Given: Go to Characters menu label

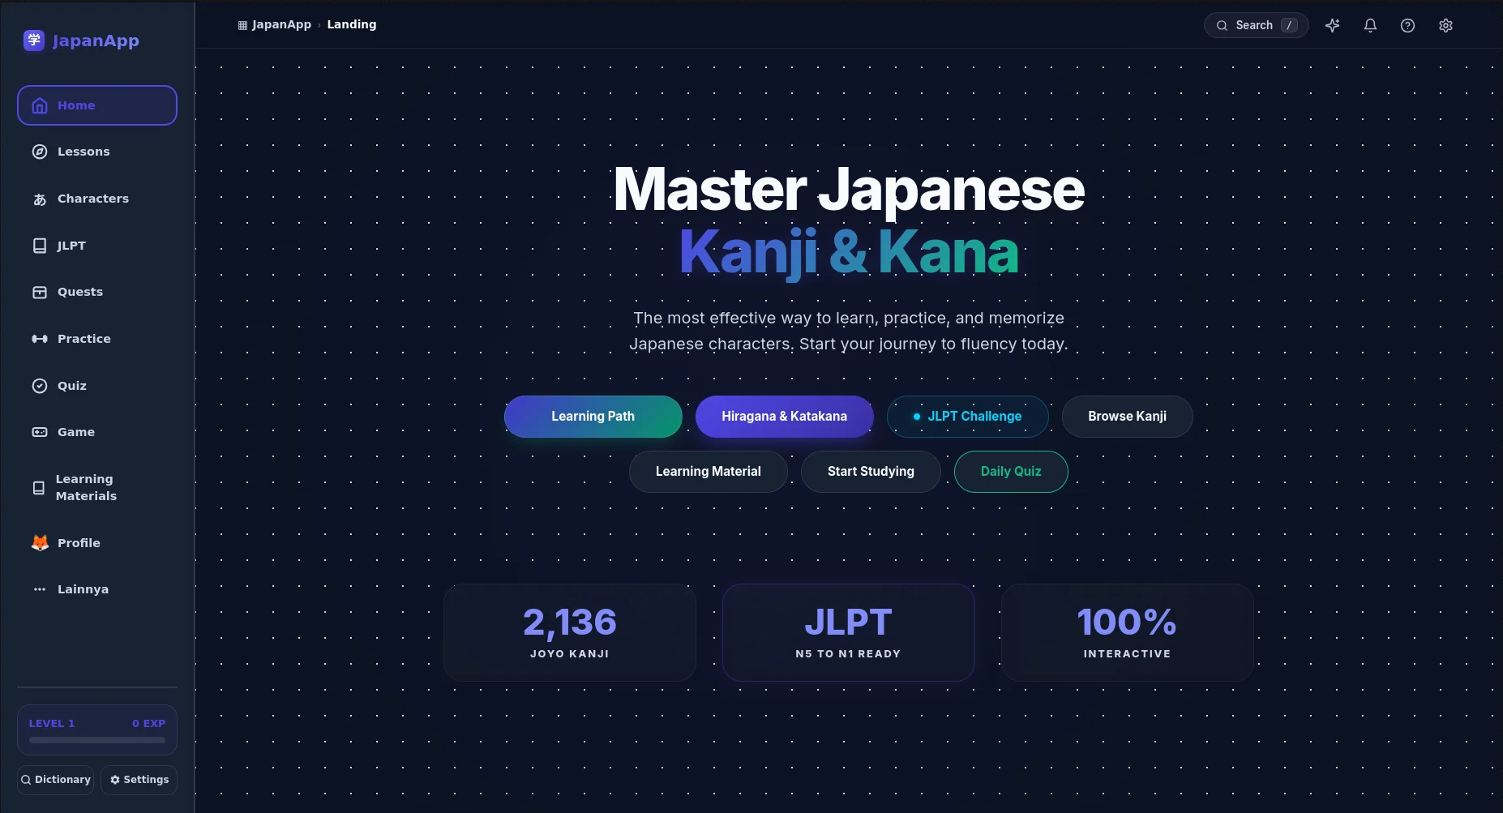Looking at the screenshot, I should tap(93, 199).
